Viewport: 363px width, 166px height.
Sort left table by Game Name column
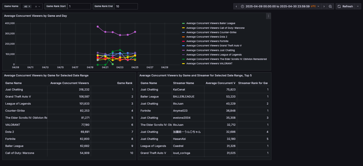(x=13, y=83)
